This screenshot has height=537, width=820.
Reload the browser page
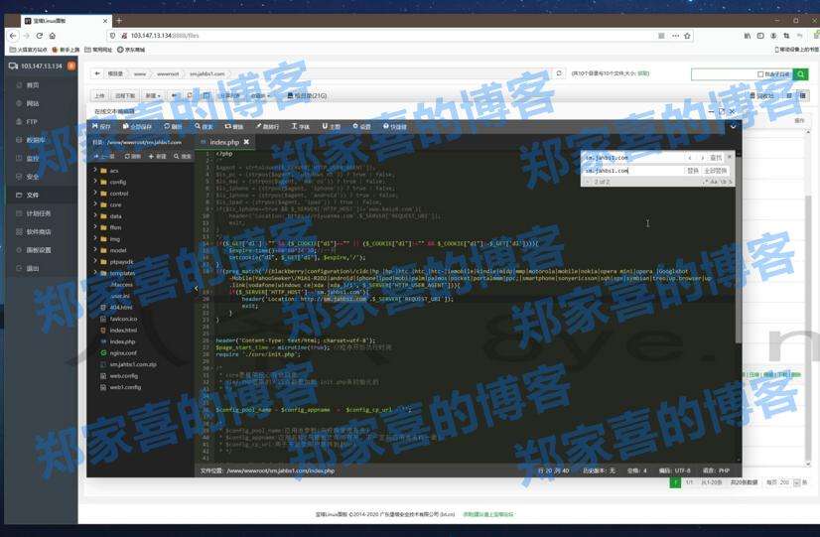[40, 36]
